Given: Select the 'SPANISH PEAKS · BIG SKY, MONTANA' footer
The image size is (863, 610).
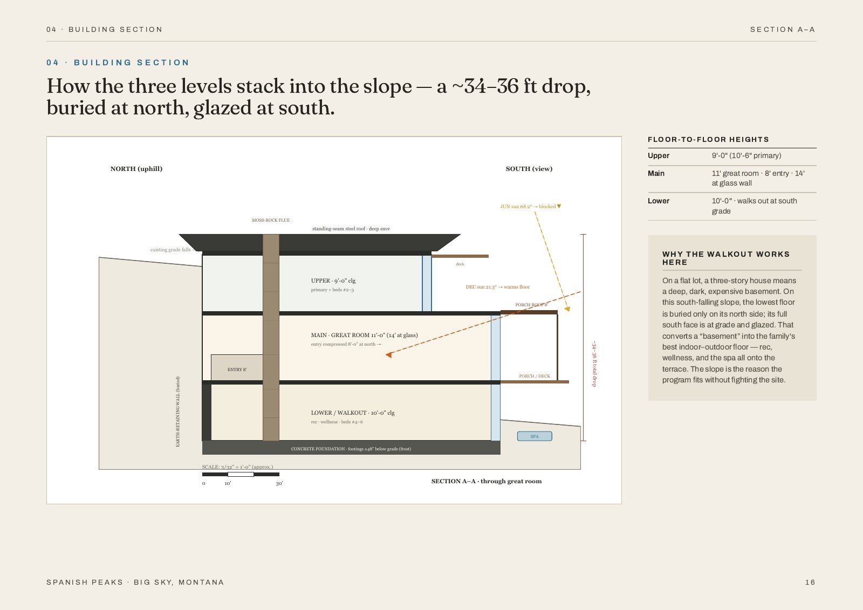Looking at the screenshot, I should [135, 582].
